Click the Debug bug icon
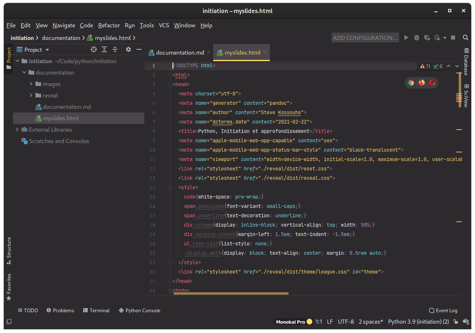Viewport: 475px width, 333px height. pyautogui.click(x=416, y=37)
